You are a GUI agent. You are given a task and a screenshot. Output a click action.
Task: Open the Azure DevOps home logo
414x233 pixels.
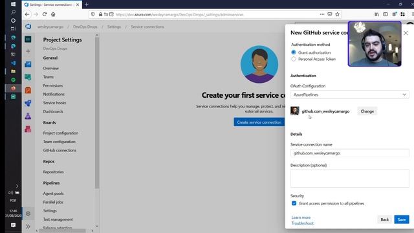pos(28,27)
